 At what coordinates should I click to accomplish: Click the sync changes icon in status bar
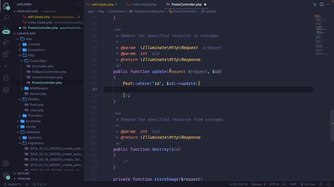pos(27,184)
